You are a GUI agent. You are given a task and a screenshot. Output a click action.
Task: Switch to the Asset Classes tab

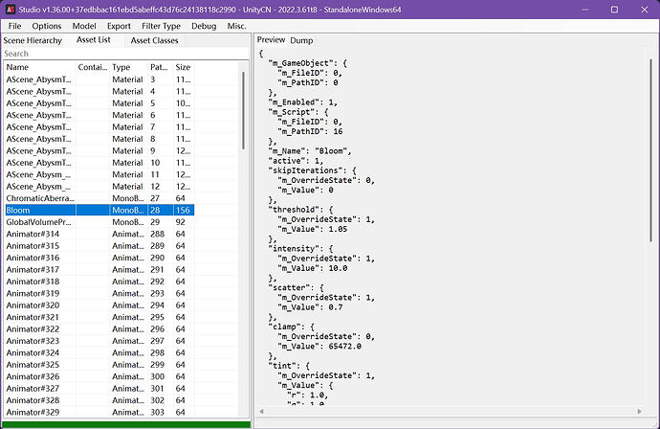[155, 40]
